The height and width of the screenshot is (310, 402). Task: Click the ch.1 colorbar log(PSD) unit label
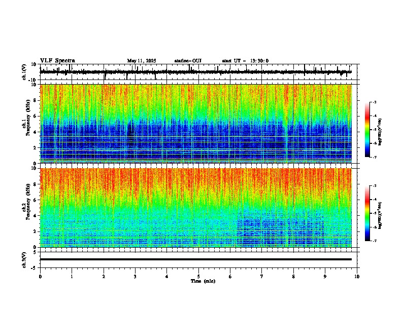coord(380,132)
